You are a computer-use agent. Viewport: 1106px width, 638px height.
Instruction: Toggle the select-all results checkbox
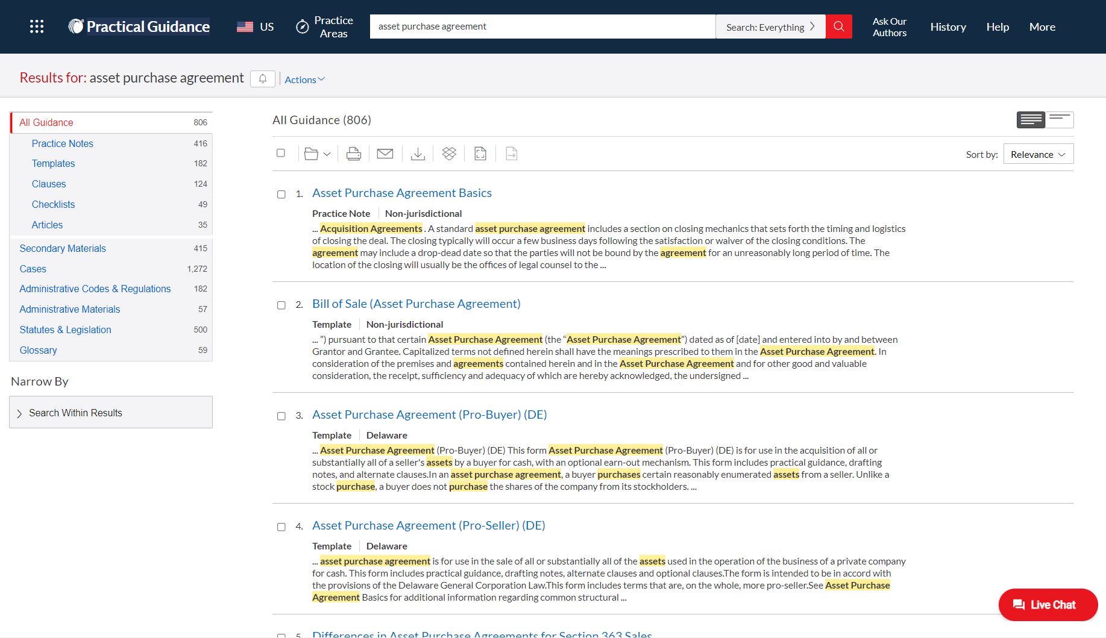pos(281,153)
